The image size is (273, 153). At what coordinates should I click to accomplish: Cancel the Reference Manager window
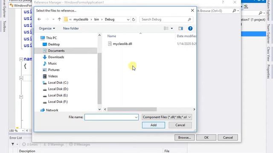click(x=228, y=138)
